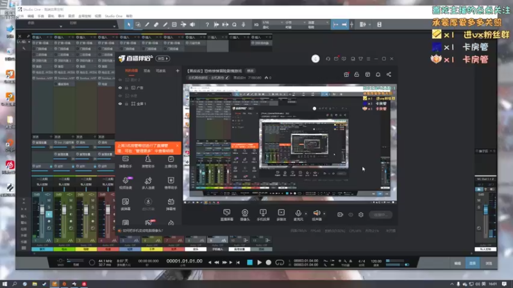513x288 pixels.
Task: Click the Record button in Studio One transport
Action: [269, 262]
